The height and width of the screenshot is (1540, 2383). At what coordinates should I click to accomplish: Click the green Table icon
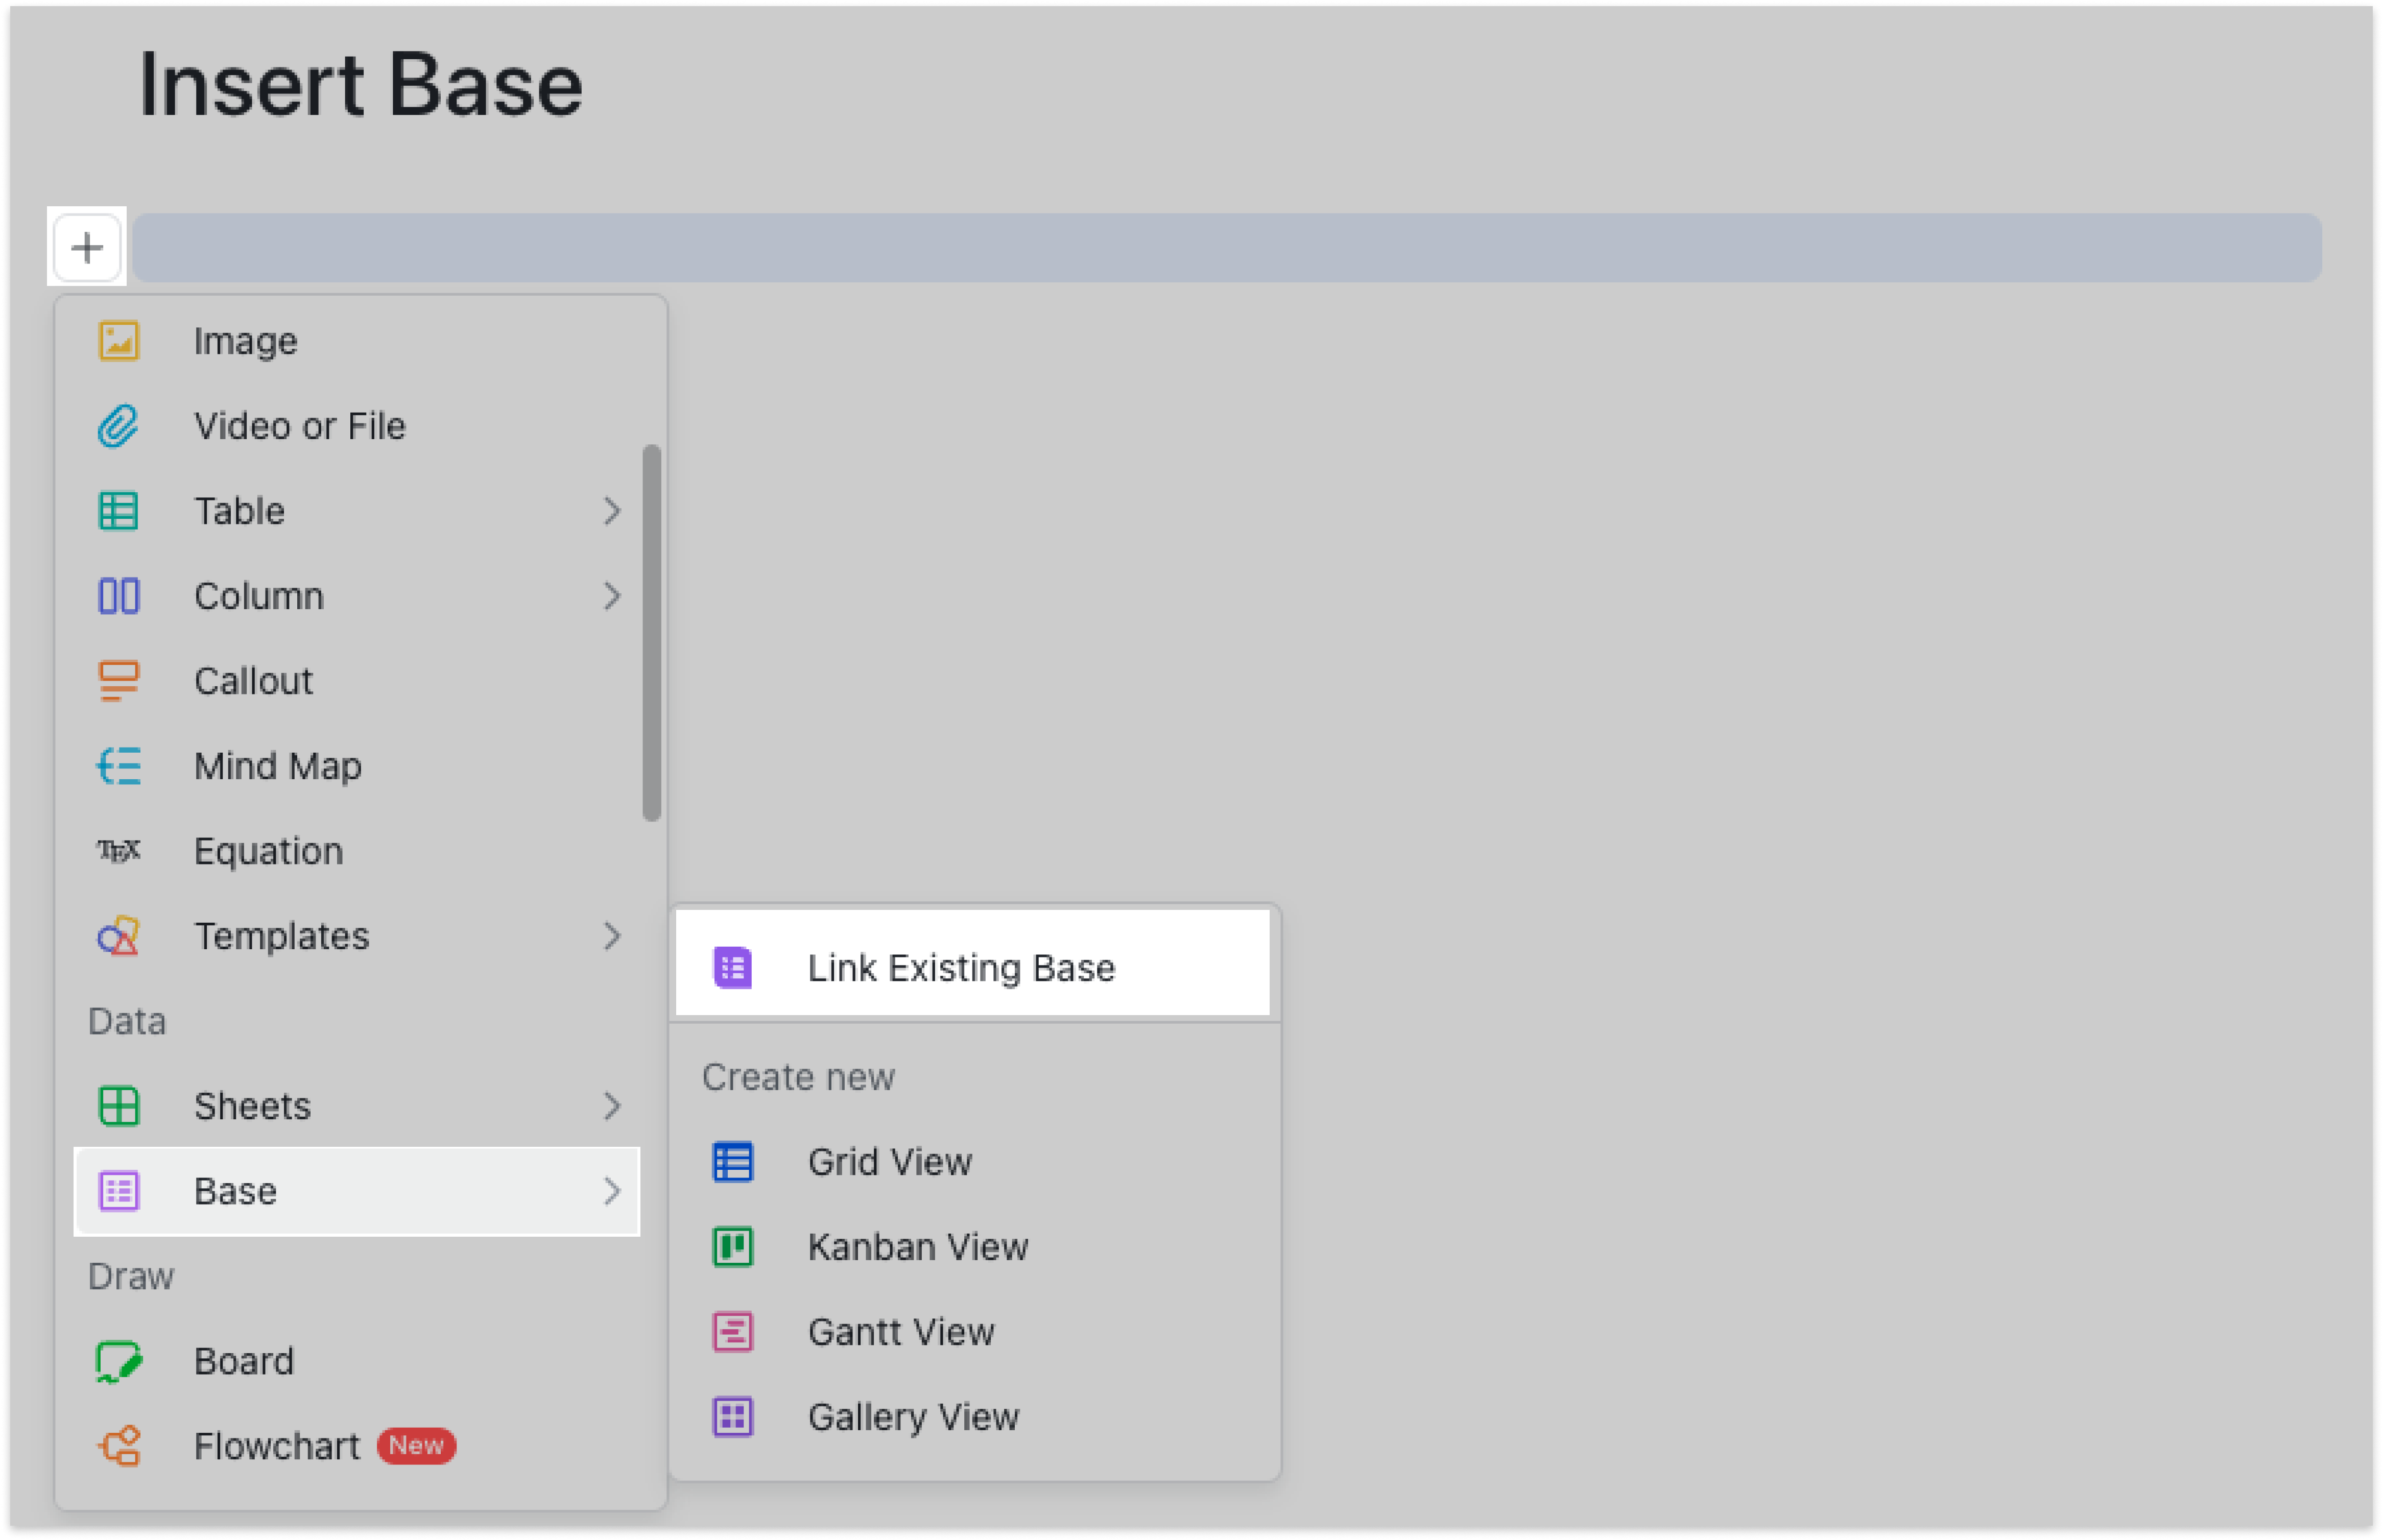pos(119,511)
